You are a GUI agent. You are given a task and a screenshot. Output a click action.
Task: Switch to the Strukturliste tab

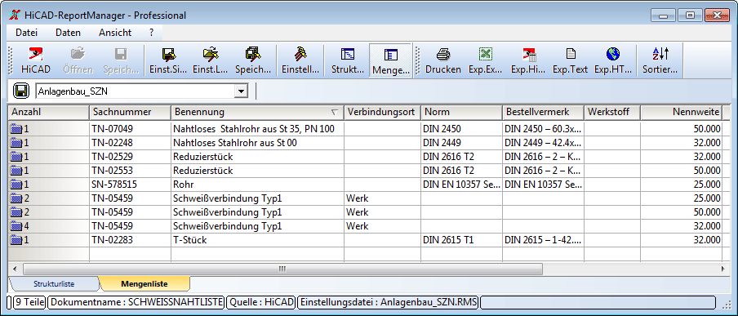[x=54, y=284]
